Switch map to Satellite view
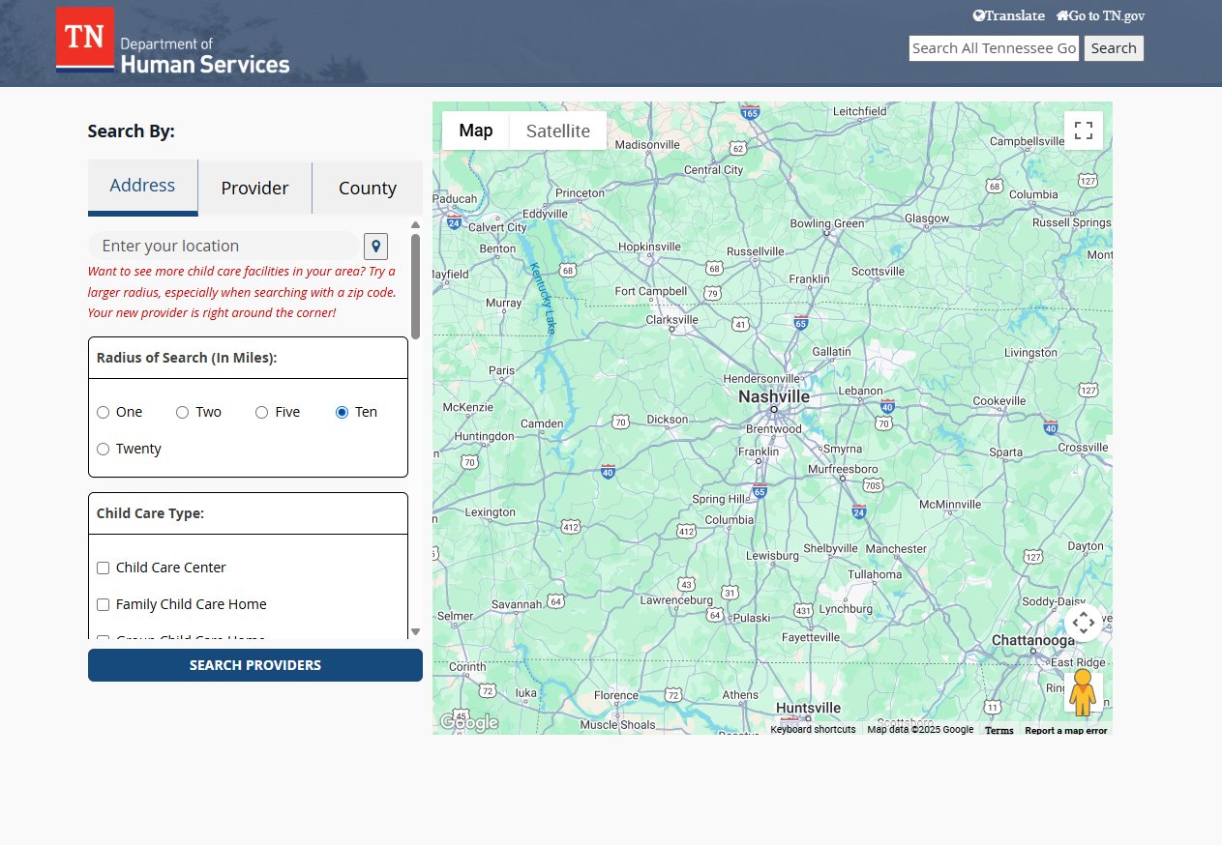1222x845 pixels. 558,131
